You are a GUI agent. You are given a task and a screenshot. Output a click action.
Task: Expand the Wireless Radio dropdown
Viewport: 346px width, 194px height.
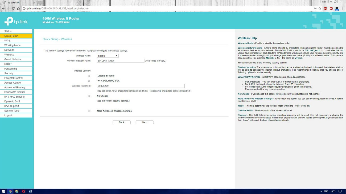[x=108, y=56]
